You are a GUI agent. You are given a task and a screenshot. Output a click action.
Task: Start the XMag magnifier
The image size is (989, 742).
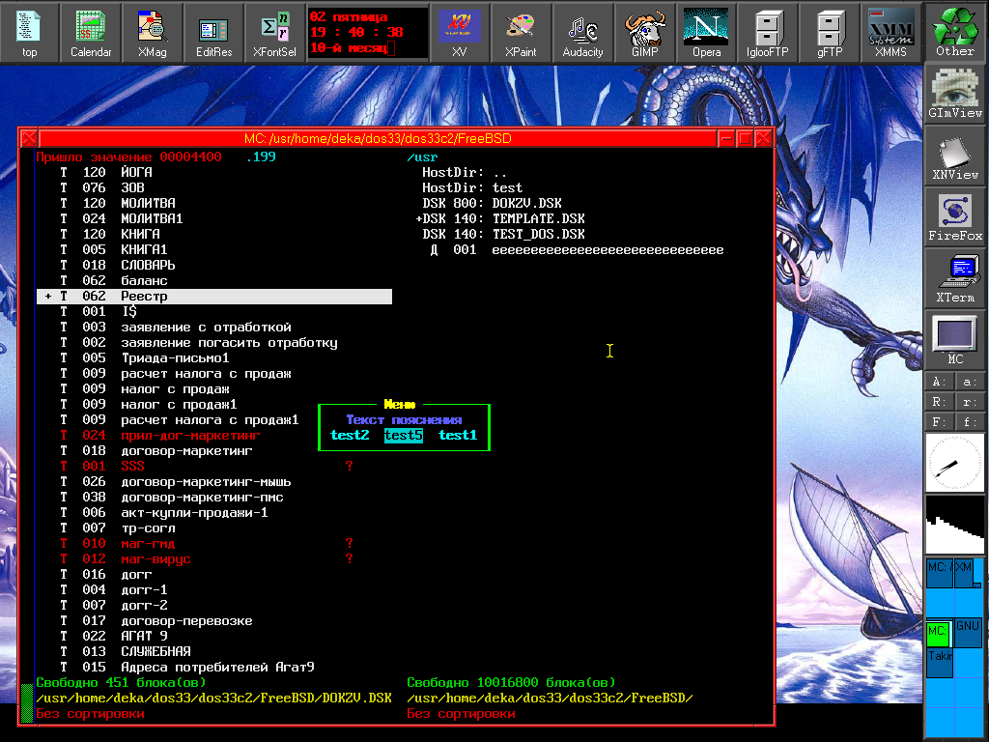coord(152,32)
